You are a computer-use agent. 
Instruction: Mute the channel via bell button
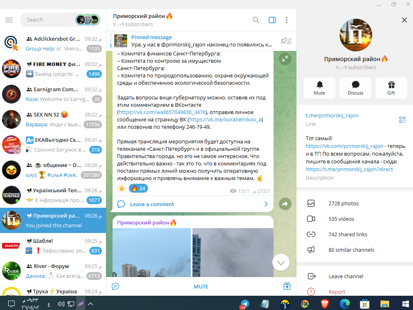pyautogui.click(x=320, y=88)
